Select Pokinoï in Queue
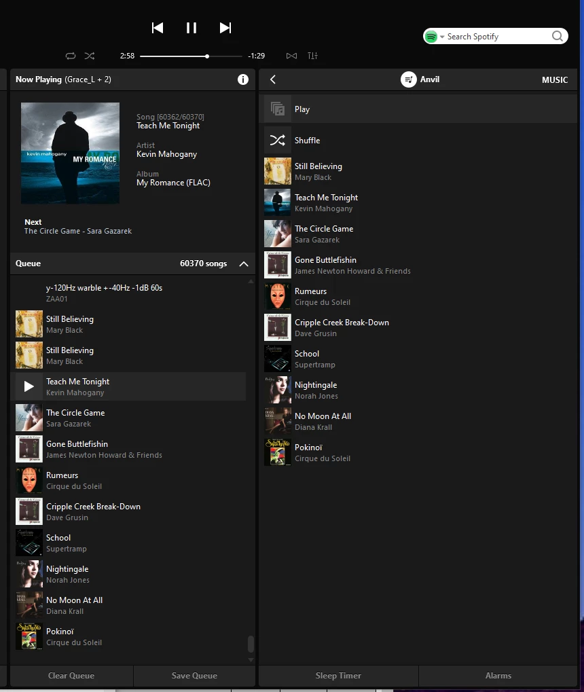The image size is (584, 692). click(x=128, y=637)
